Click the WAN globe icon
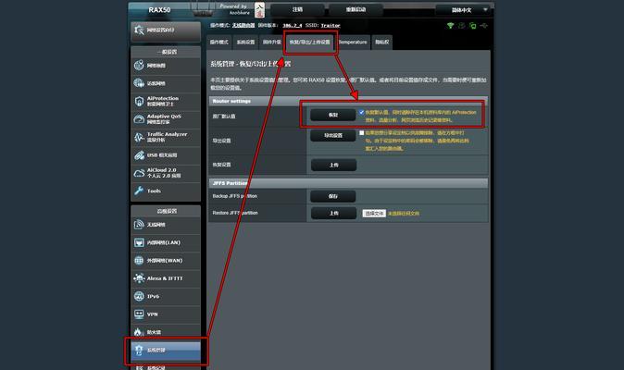The width and height of the screenshot is (624, 370). point(139,260)
